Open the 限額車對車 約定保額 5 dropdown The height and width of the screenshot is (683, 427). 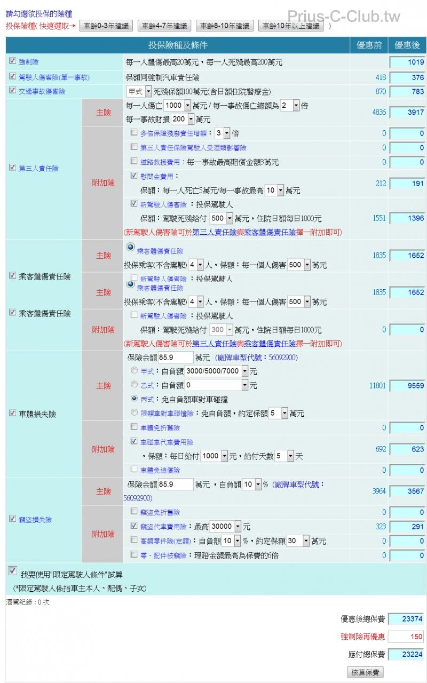[278, 413]
